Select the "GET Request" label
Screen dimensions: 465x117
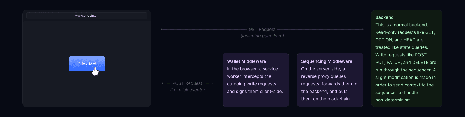pos(262,29)
